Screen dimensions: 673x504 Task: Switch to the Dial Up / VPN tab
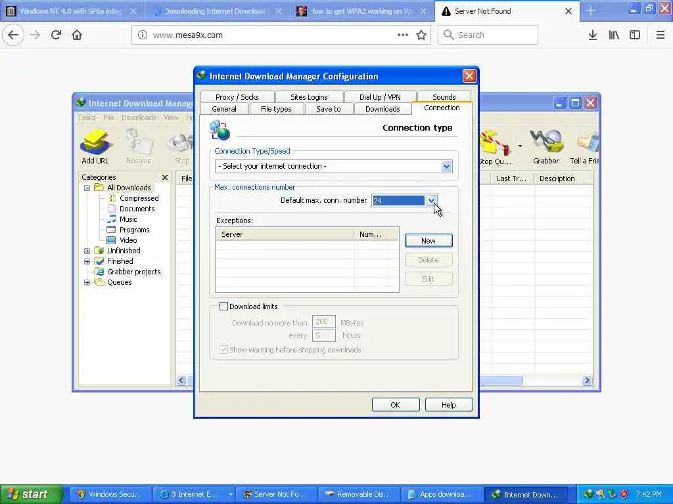tap(380, 97)
